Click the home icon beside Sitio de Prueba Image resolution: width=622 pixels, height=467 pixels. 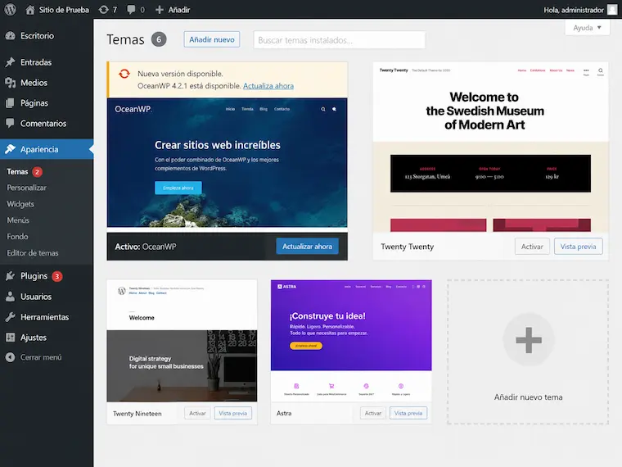[30, 10]
